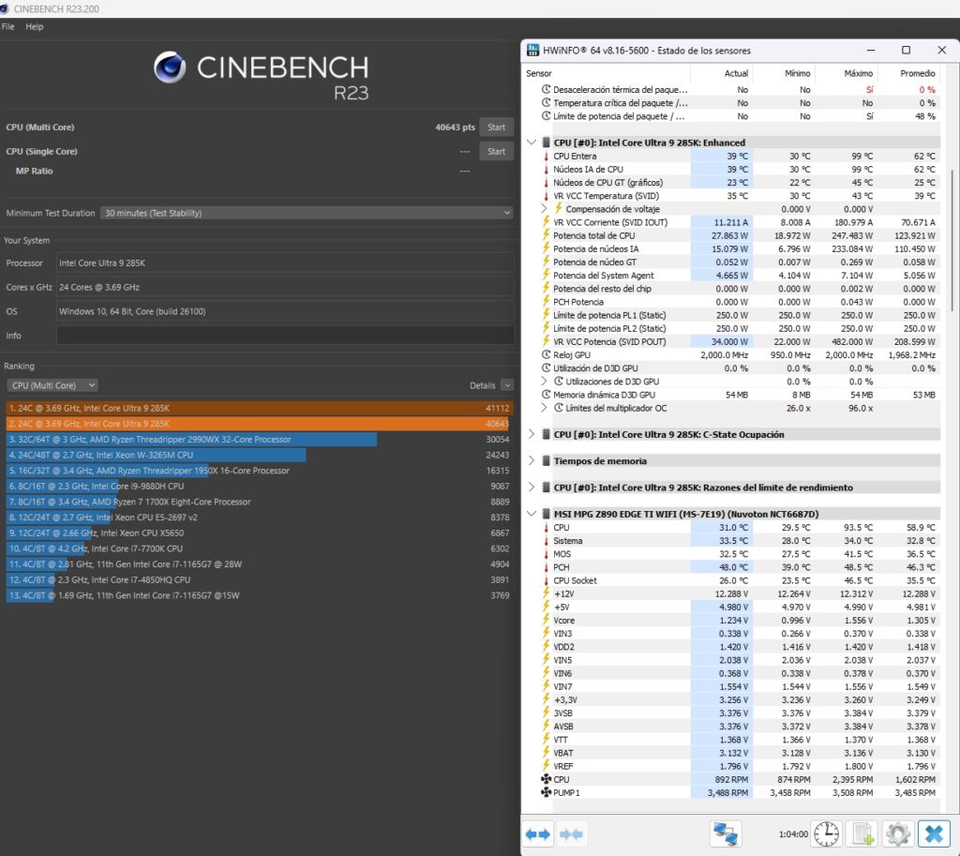Open HWiNFO network remote monitoring icon

[x=726, y=833]
